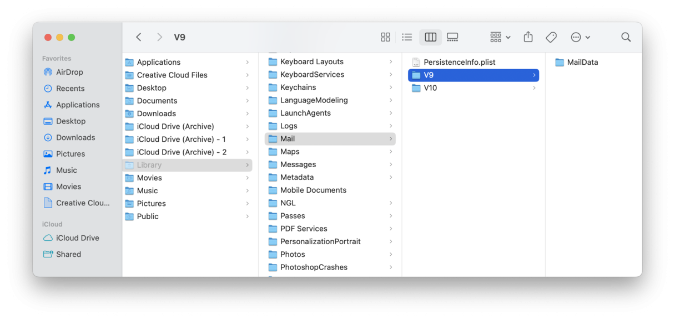This screenshot has width=675, height=320.
Task: Select the sidebar Downloads item
Action: click(x=75, y=137)
